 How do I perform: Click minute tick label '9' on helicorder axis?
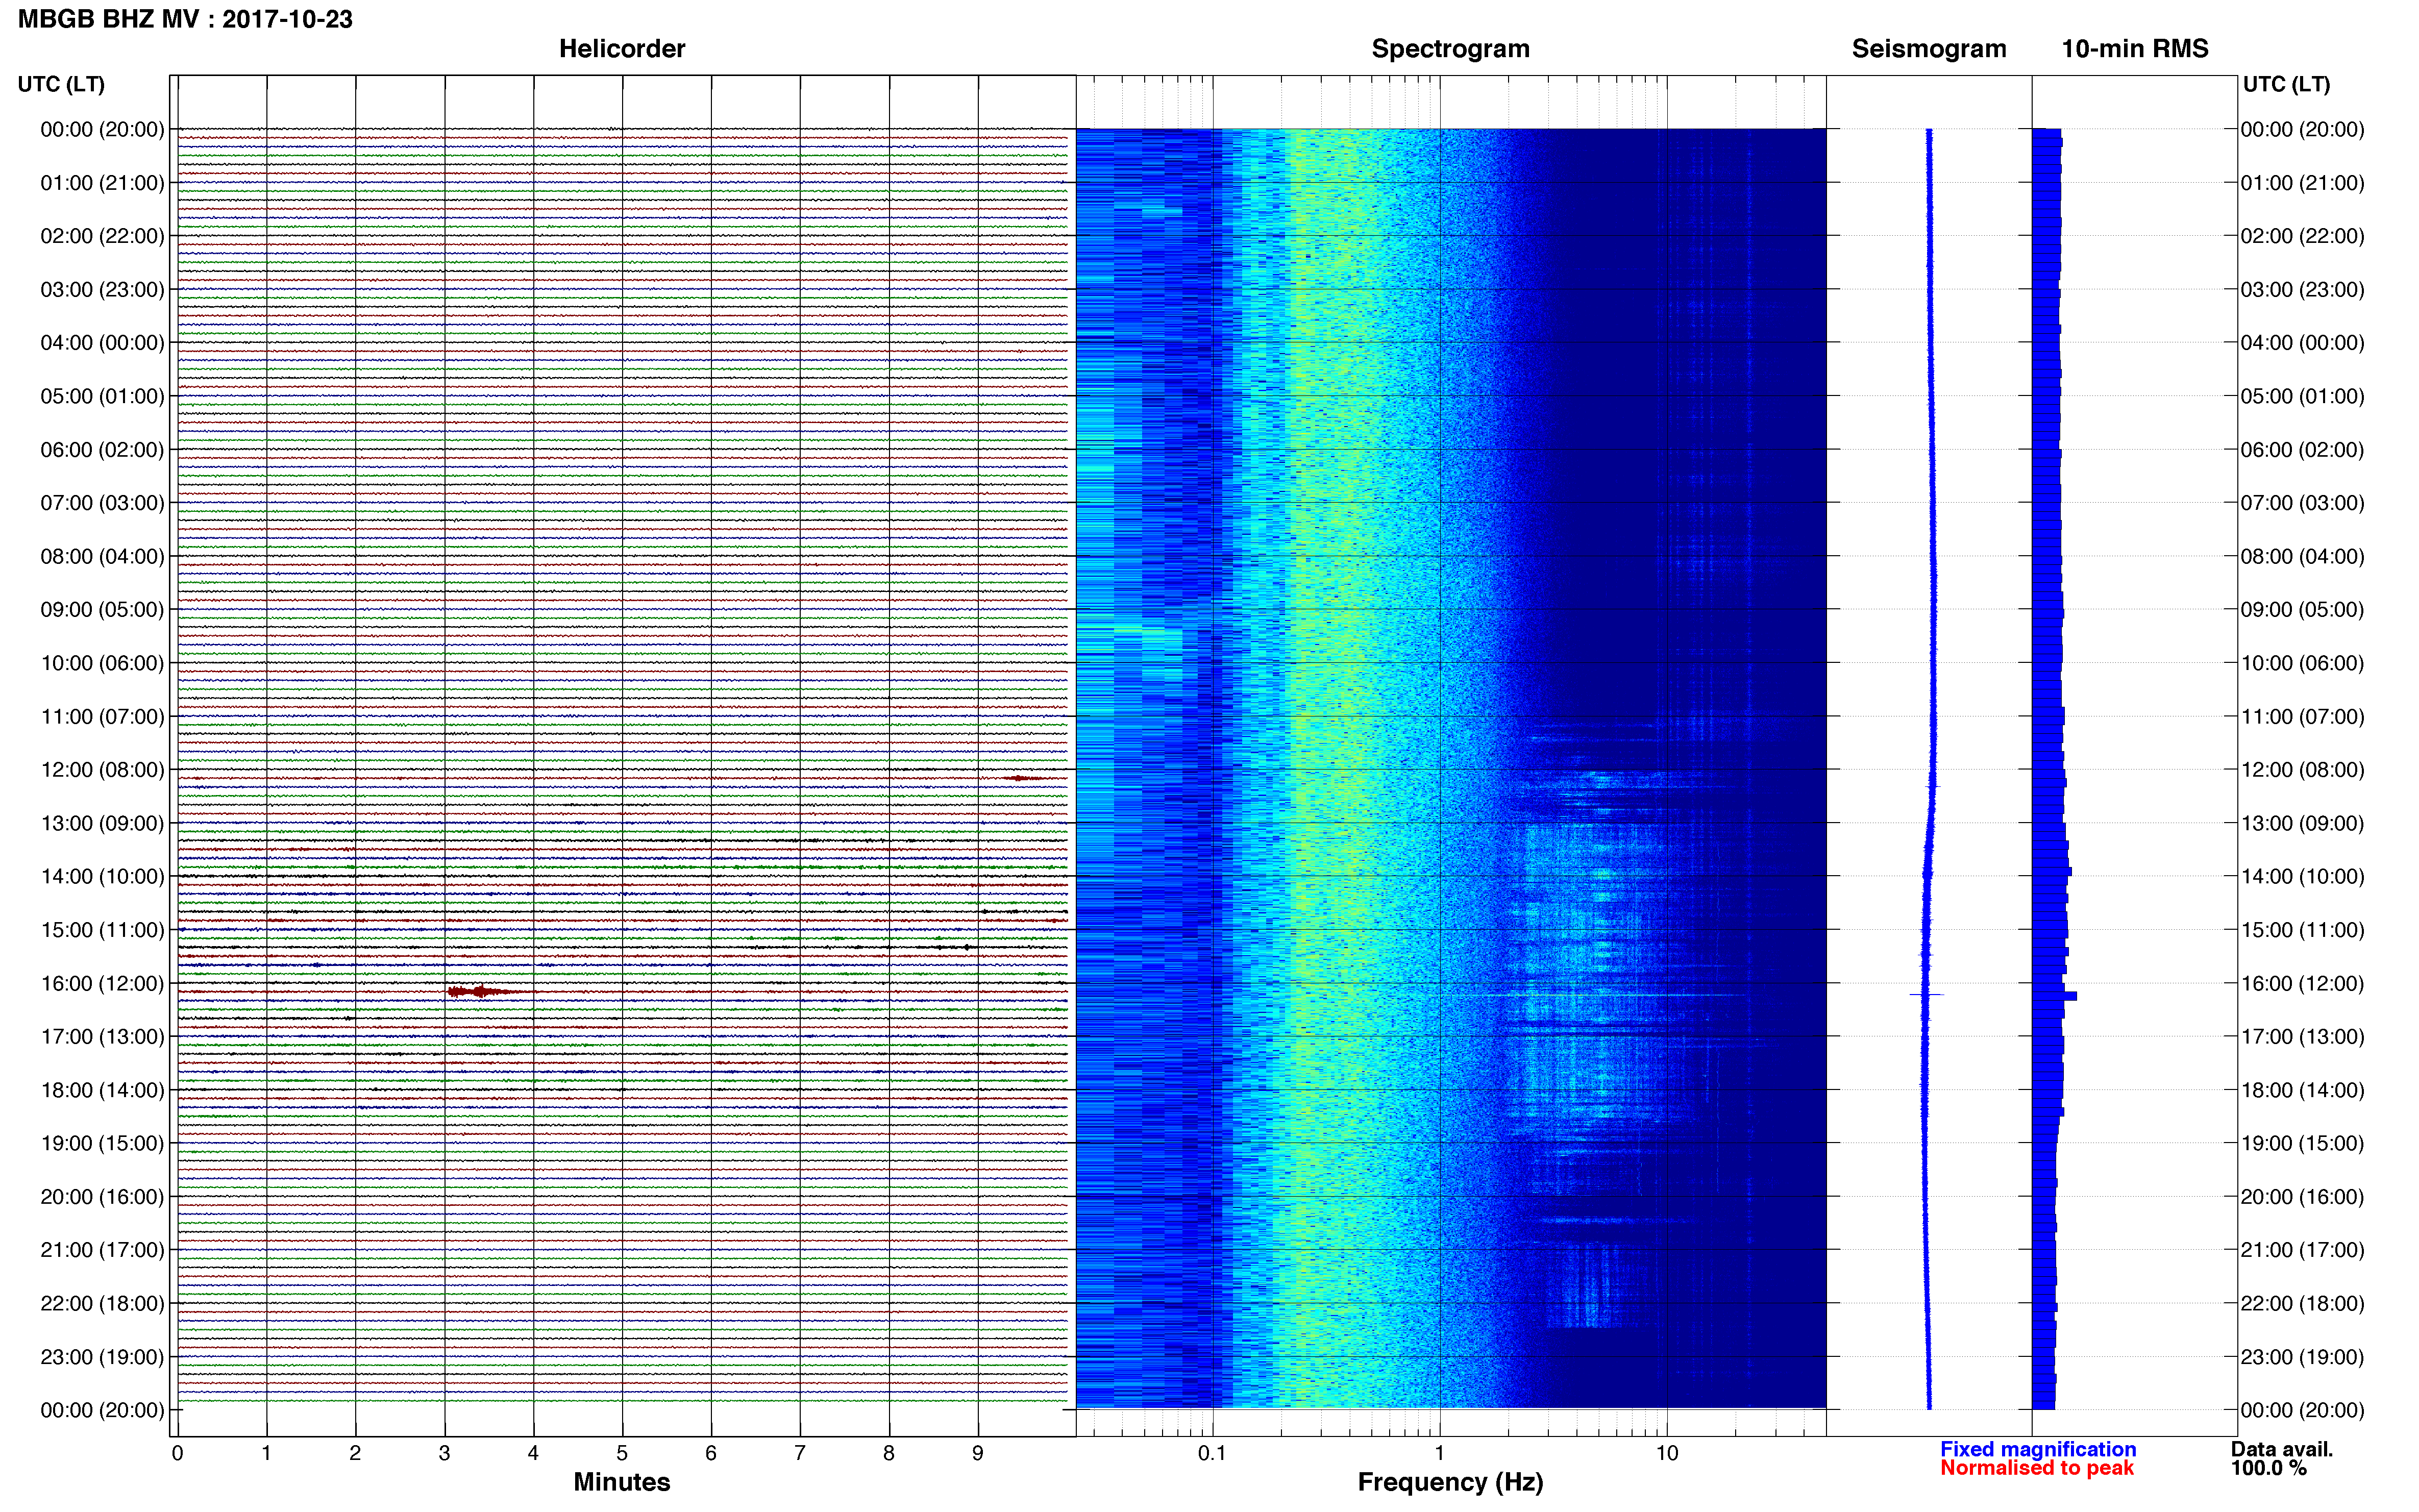coord(978,1453)
